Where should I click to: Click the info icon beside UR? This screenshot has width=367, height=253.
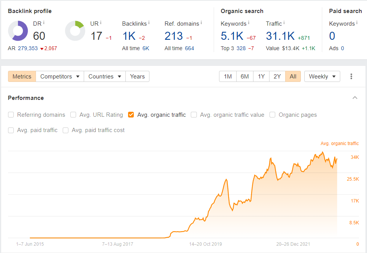pyautogui.click(x=101, y=23)
